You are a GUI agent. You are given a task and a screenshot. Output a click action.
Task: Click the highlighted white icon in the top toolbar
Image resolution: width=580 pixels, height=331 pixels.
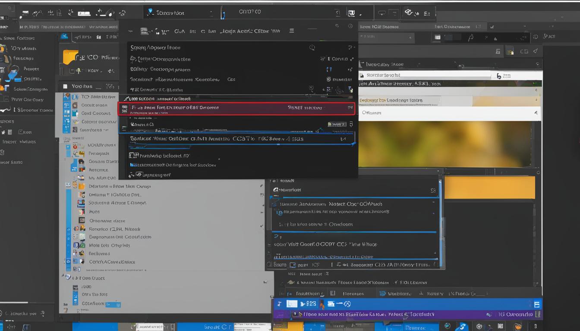pos(351,13)
